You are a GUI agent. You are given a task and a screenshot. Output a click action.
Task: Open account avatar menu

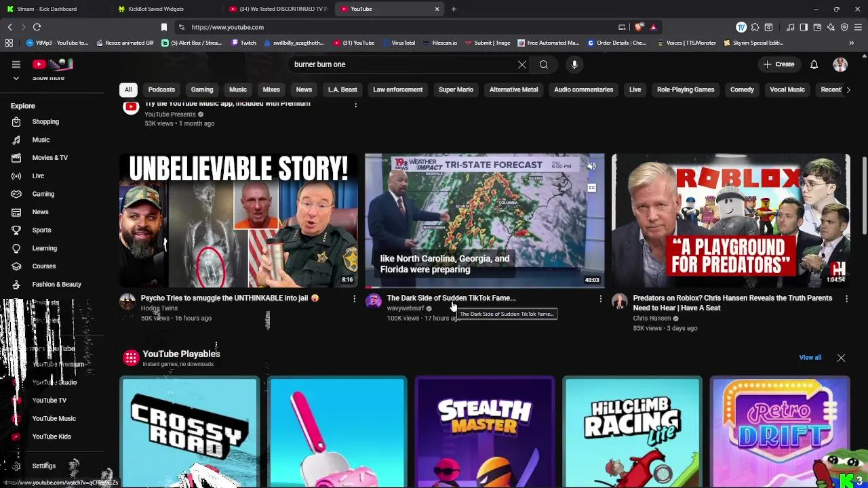tap(840, 64)
